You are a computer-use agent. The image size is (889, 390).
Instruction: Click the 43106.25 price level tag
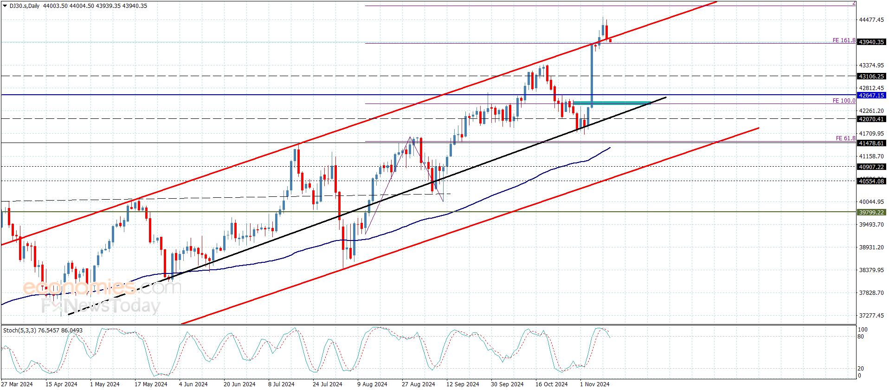[x=871, y=76]
